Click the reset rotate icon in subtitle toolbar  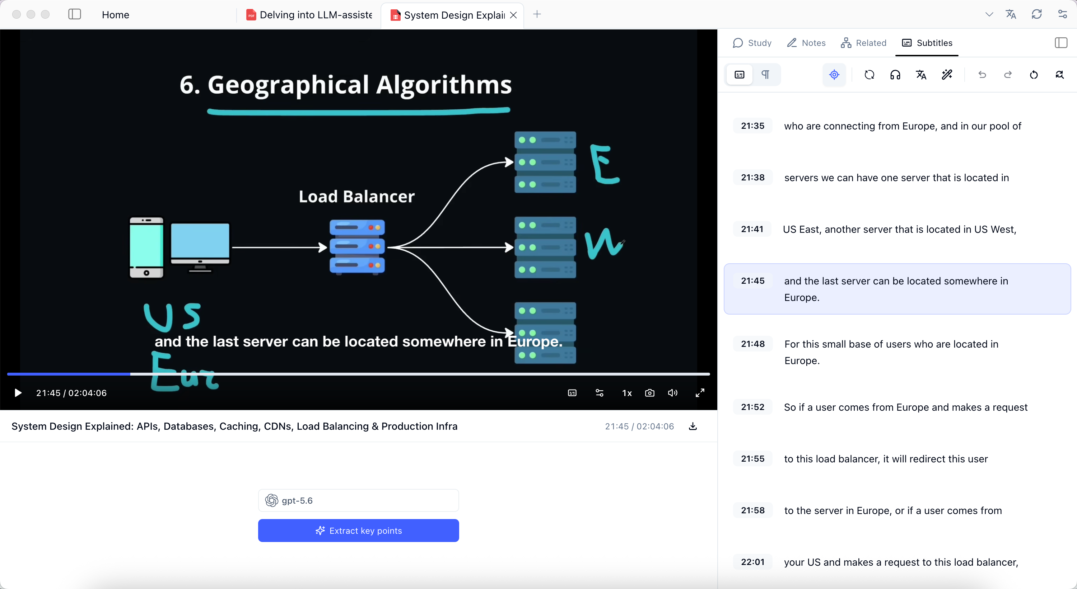(x=1034, y=75)
